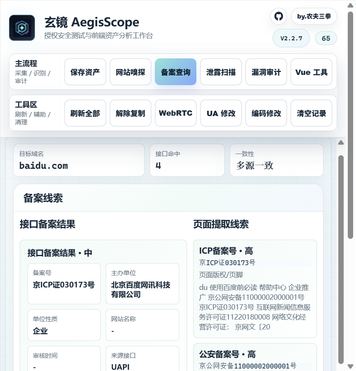The width and height of the screenshot is (356, 371).
Task: Click 京ICP证030173号 under ICP备案号 · 高
Action: click(227, 263)
